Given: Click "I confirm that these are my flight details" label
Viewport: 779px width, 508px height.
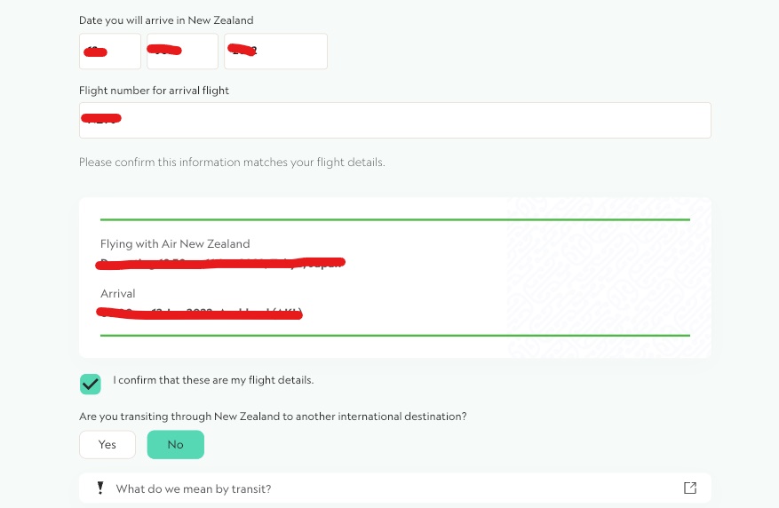Looking at the screenshot, I should [x=213, y=380].
